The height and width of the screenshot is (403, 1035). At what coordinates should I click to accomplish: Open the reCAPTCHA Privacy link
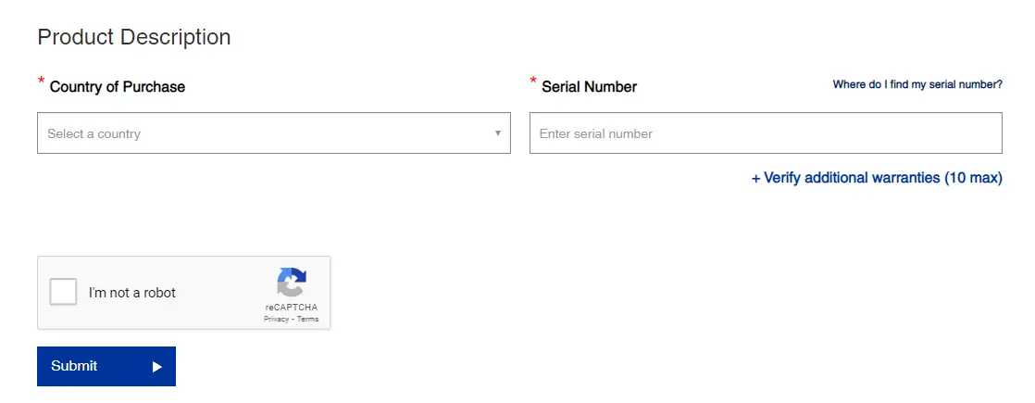pos(276,319)
